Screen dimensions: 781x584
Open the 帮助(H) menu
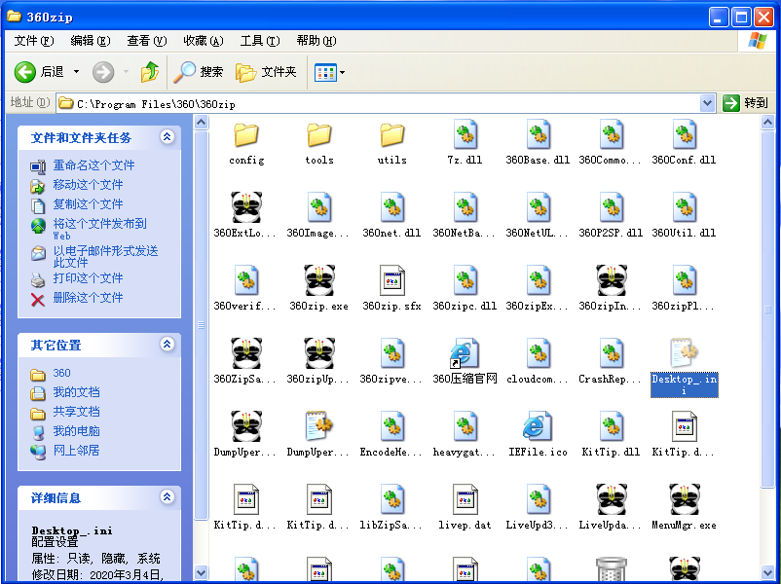316,41
